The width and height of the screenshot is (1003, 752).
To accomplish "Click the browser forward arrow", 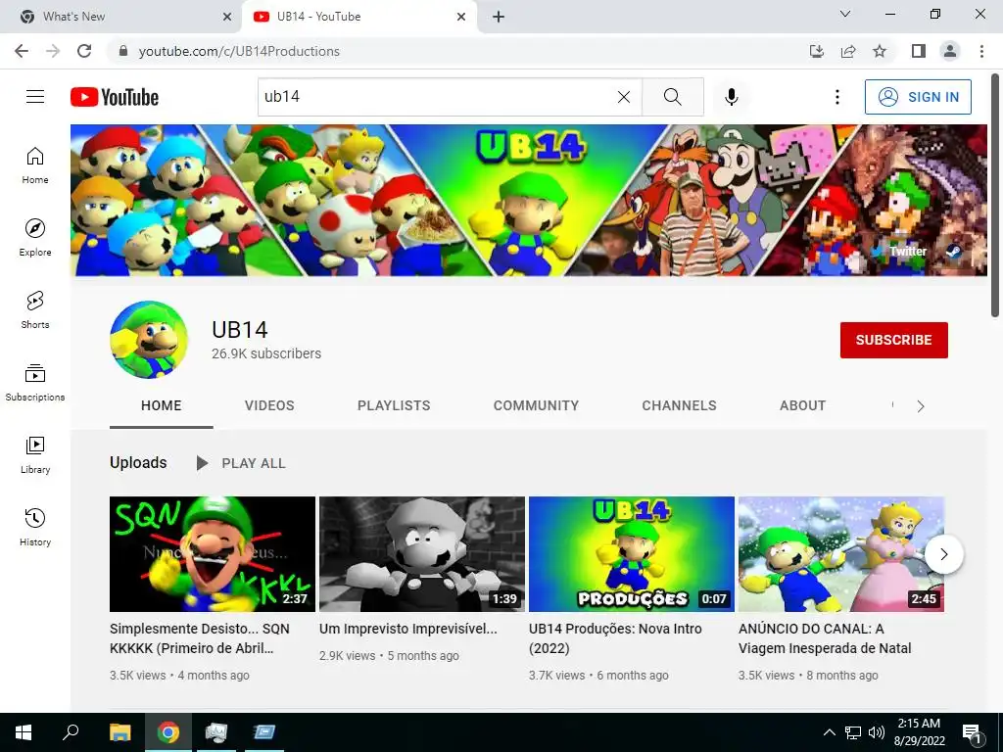I will click(x=53, y=51).
